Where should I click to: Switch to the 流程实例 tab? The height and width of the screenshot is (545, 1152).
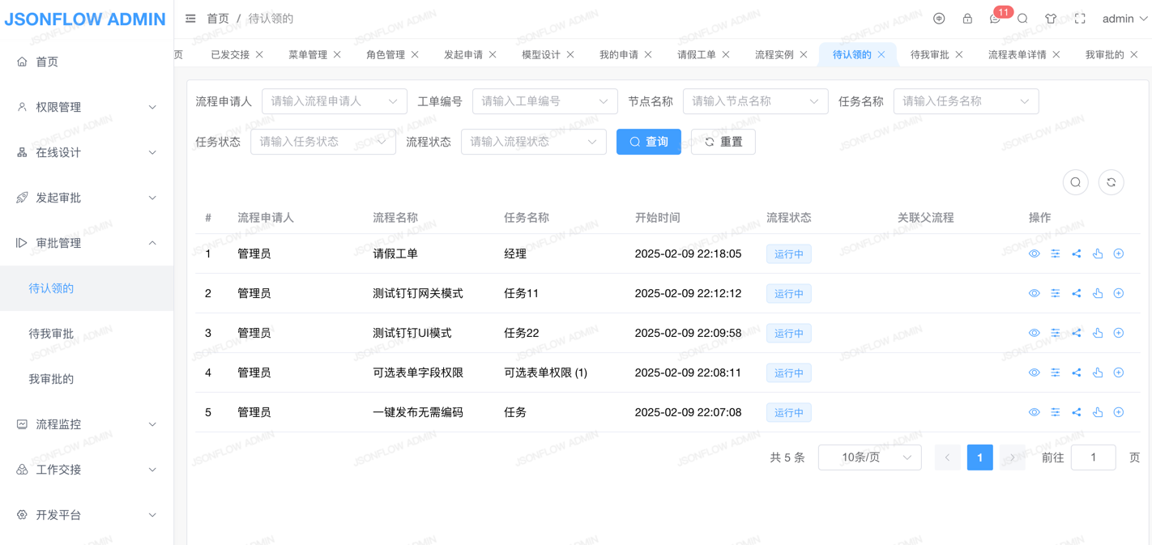(774, 54)
